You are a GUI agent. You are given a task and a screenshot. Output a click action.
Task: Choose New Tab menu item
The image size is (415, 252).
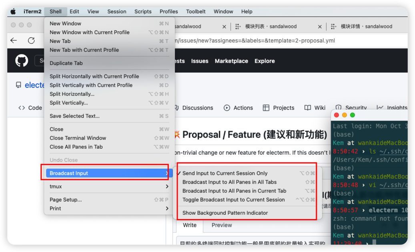(109, 41)
